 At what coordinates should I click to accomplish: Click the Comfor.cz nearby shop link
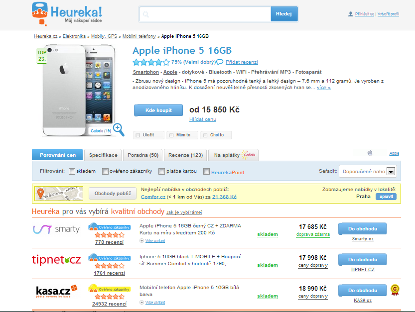click(153, 197)
